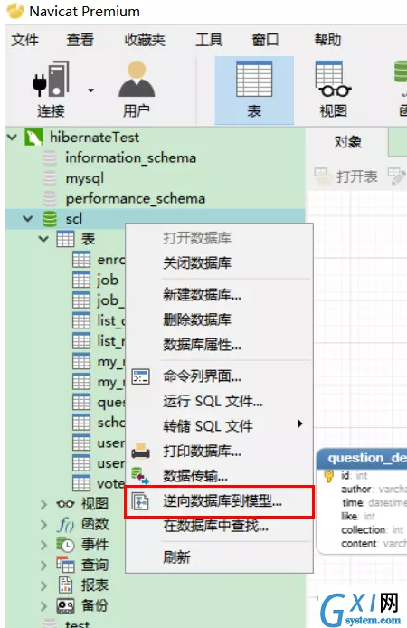Collapse the 表 tables node
The image size is (407, 628).
[43, 240]
